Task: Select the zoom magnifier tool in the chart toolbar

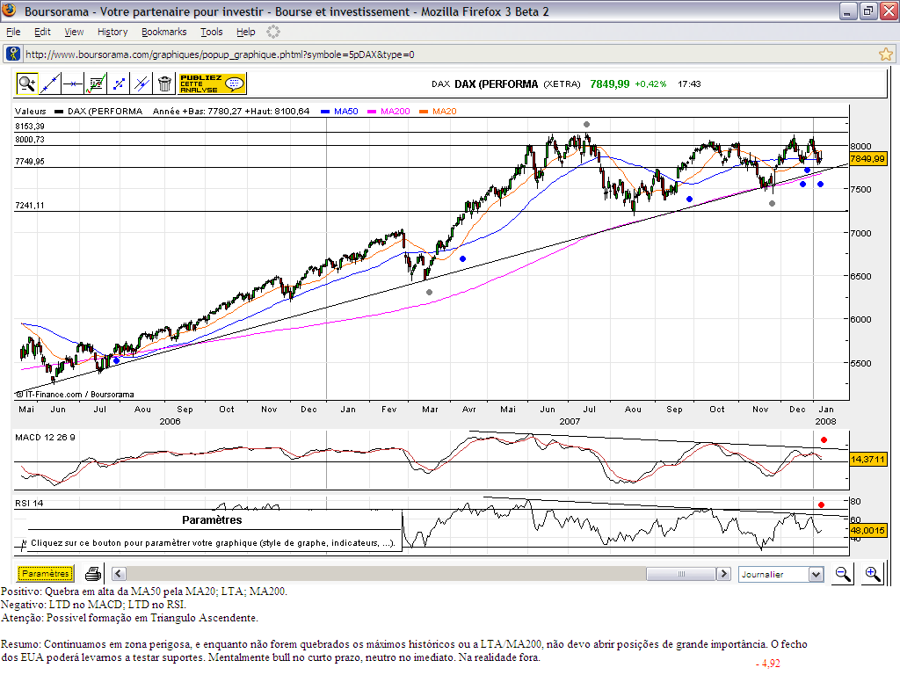Action: (26, 83)
